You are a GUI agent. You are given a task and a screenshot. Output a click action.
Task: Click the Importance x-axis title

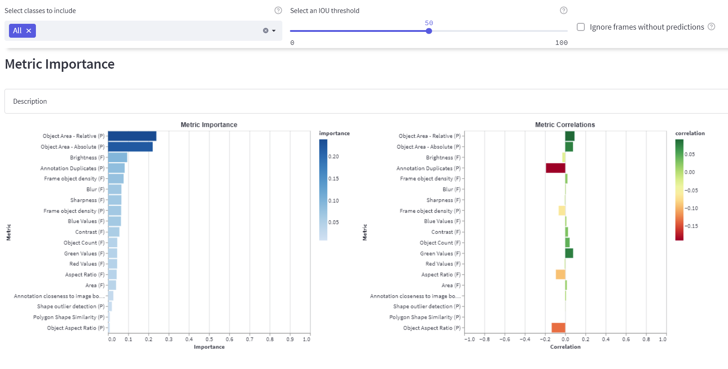pyautogui.click(x=209, y=347)
